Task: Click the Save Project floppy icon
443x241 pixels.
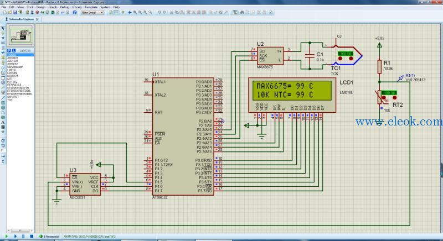Action: point(16,12)
